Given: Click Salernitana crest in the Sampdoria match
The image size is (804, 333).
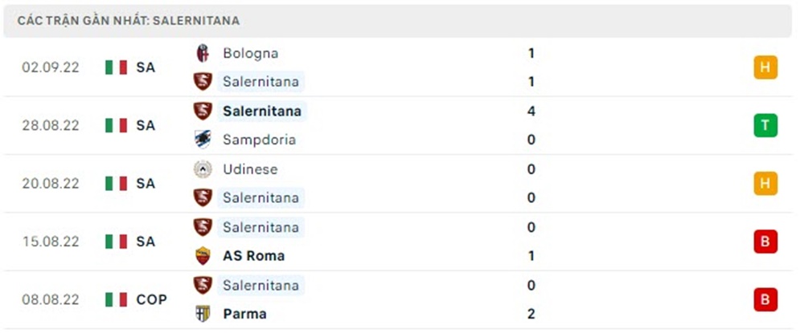Looking at the screenshot, I should coord(203,111).
